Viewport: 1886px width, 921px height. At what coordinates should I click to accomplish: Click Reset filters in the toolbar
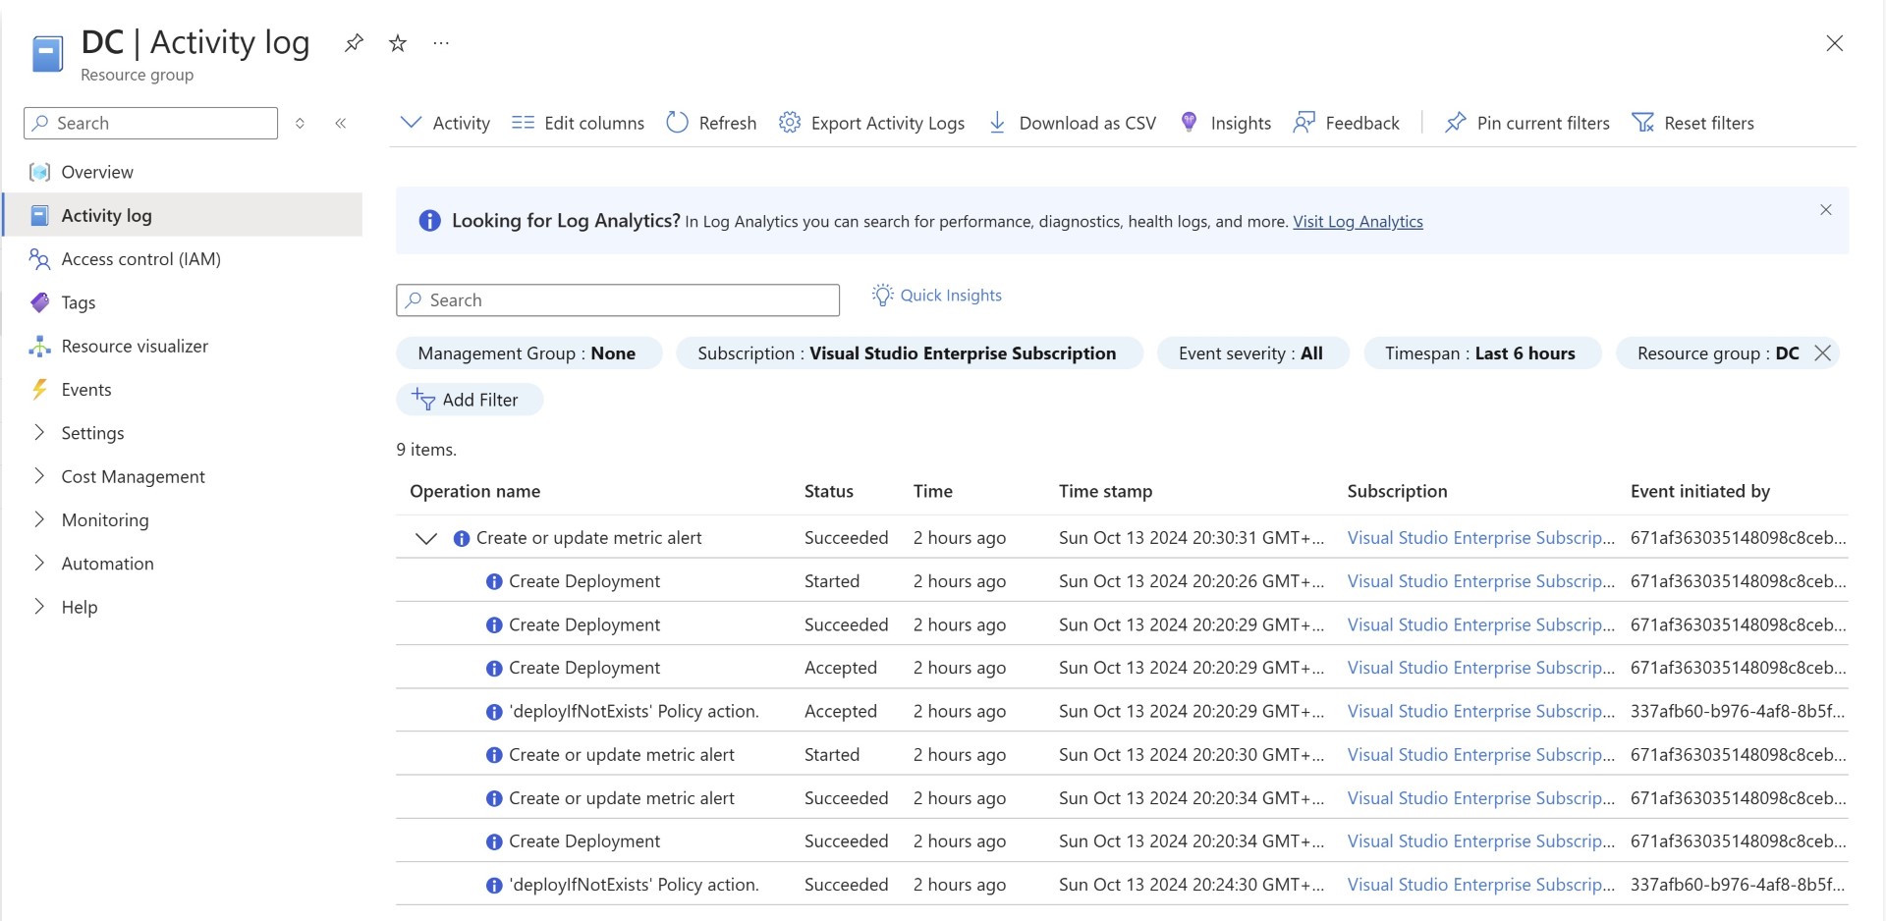1693,123
